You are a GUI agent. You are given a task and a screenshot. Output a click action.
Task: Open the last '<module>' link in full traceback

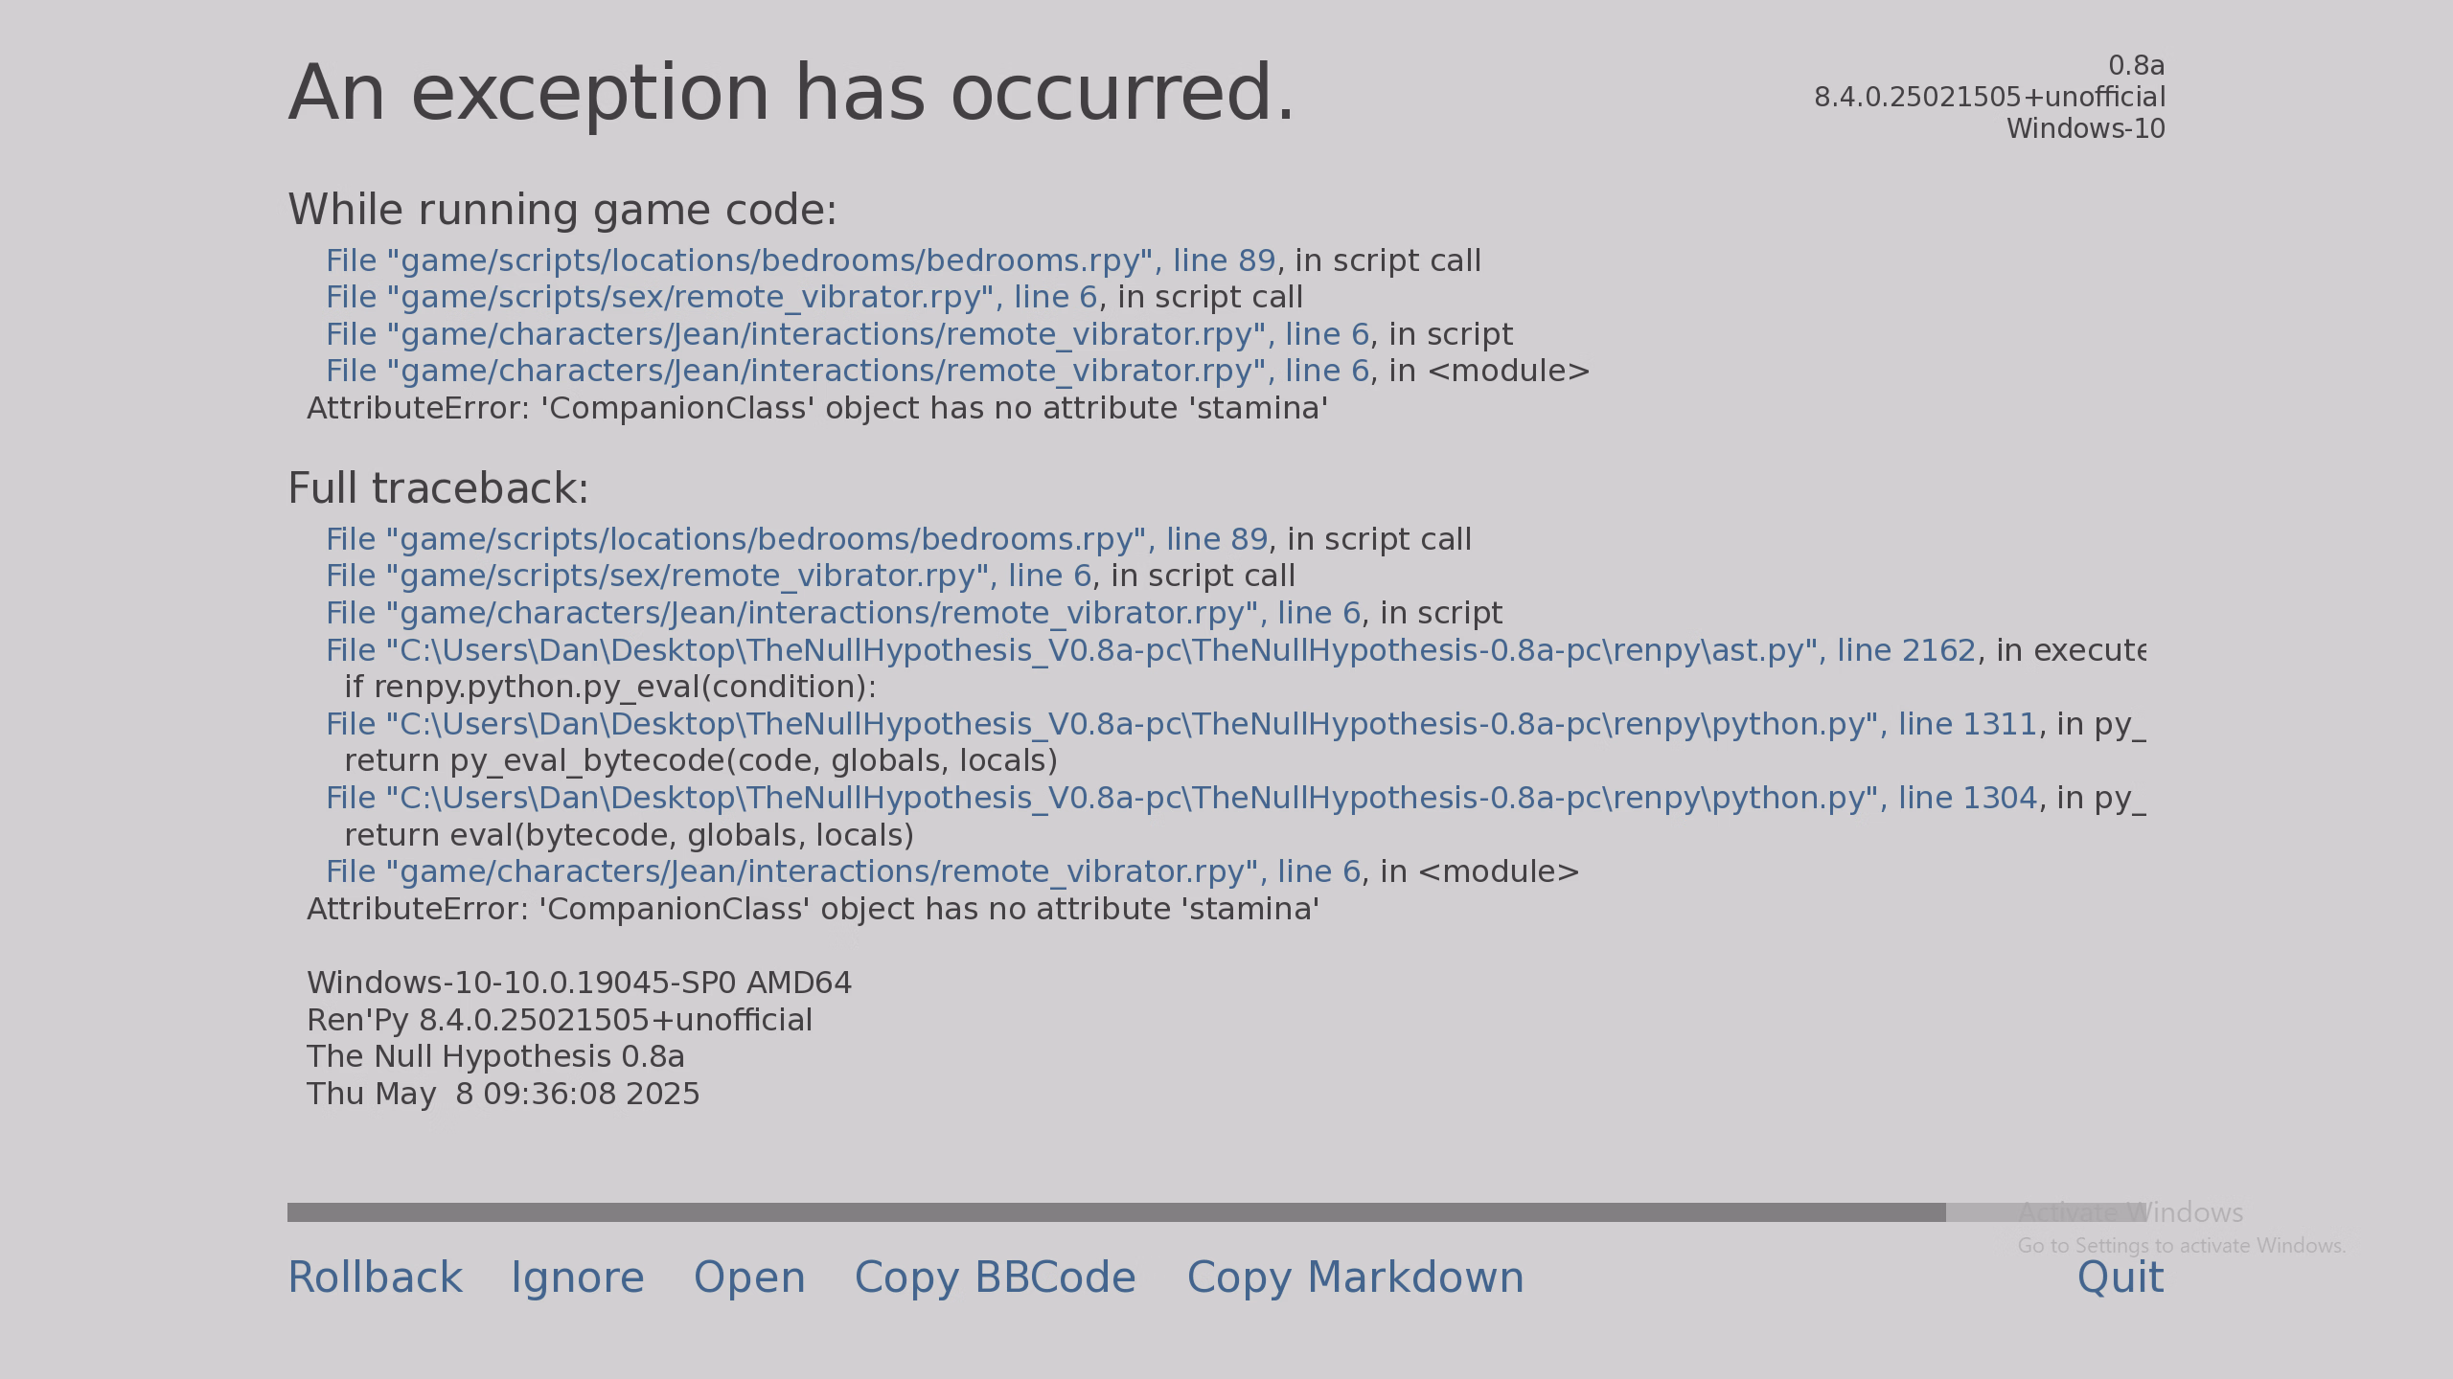coord(843,871)
